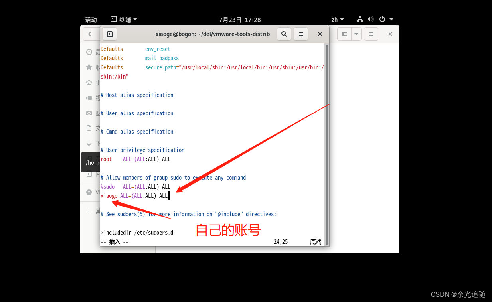Viewport: 492px width, 302px height.
Task: Open the 下载 (Downloads) sidebar entry
Action: 89,143
